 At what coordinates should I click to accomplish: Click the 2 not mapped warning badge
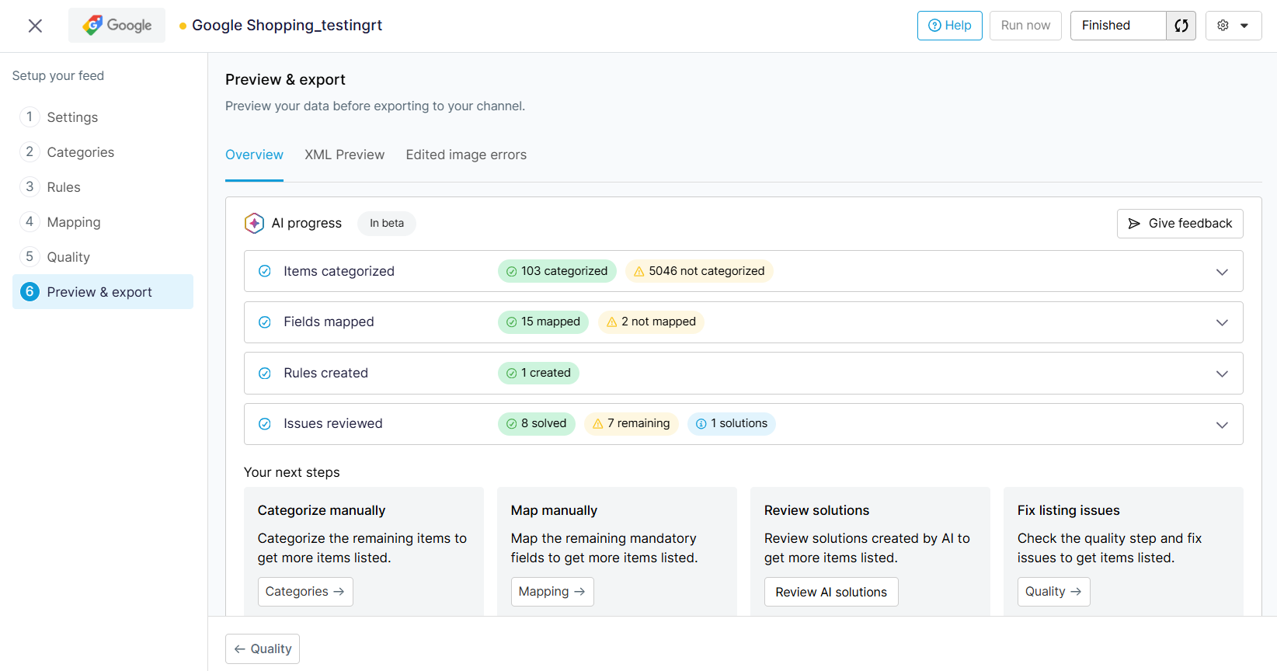(651, 322)
